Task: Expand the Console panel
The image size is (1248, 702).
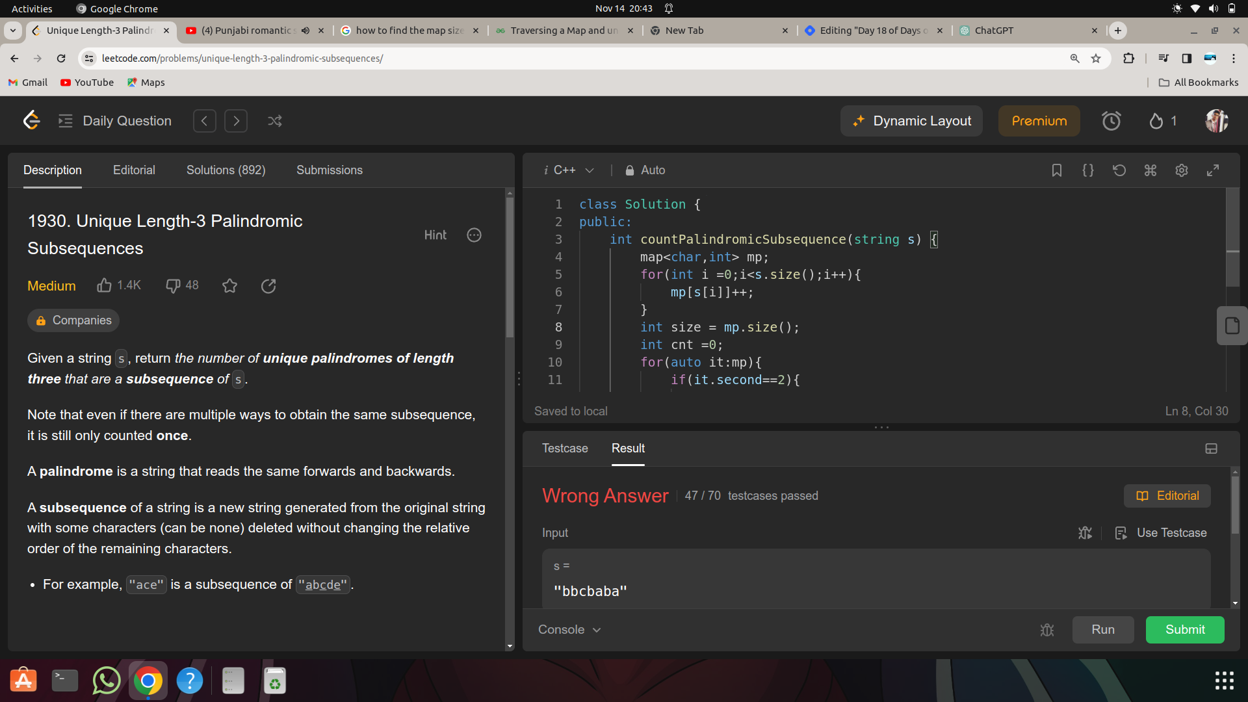Action: [569, 630]
